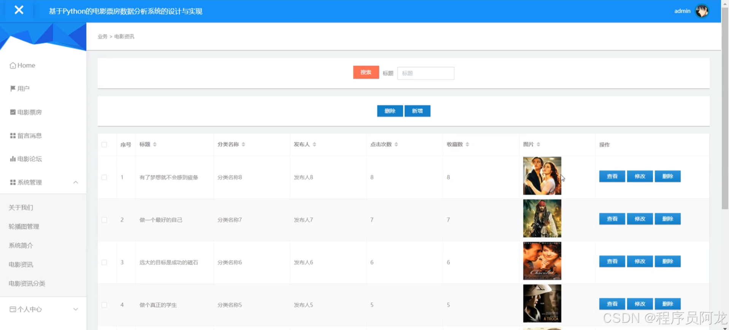The height and width of the screenshot is (330, 729).
Task: Click the 电影资讯 breadcrumb text
Action: pos(124,36)
